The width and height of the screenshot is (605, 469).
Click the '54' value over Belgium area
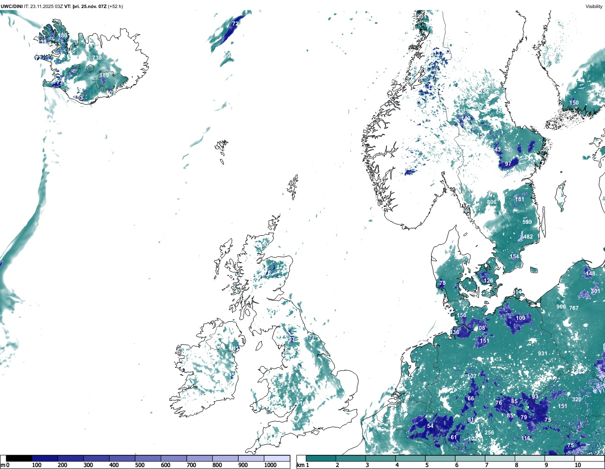[x=430, y=426]
